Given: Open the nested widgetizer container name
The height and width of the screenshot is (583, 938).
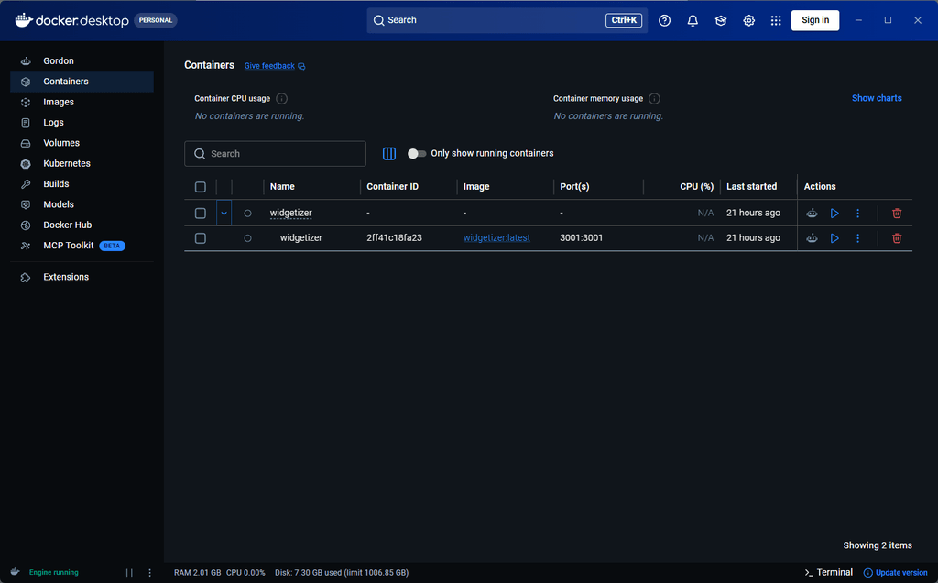Looking at the screenshot, I should pyautogui.click(x=300, y=238).
